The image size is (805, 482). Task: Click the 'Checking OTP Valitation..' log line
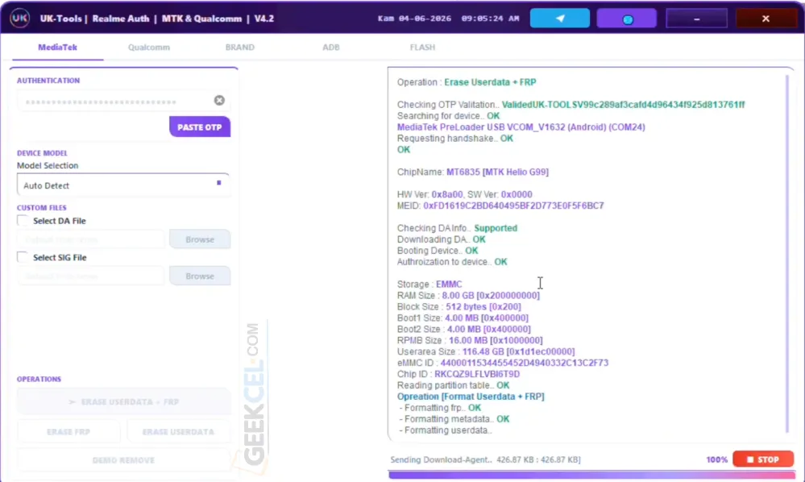[x=571, y=105]
